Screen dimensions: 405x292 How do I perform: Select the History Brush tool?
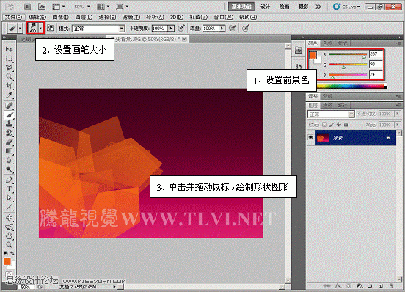tap(9, 133)
